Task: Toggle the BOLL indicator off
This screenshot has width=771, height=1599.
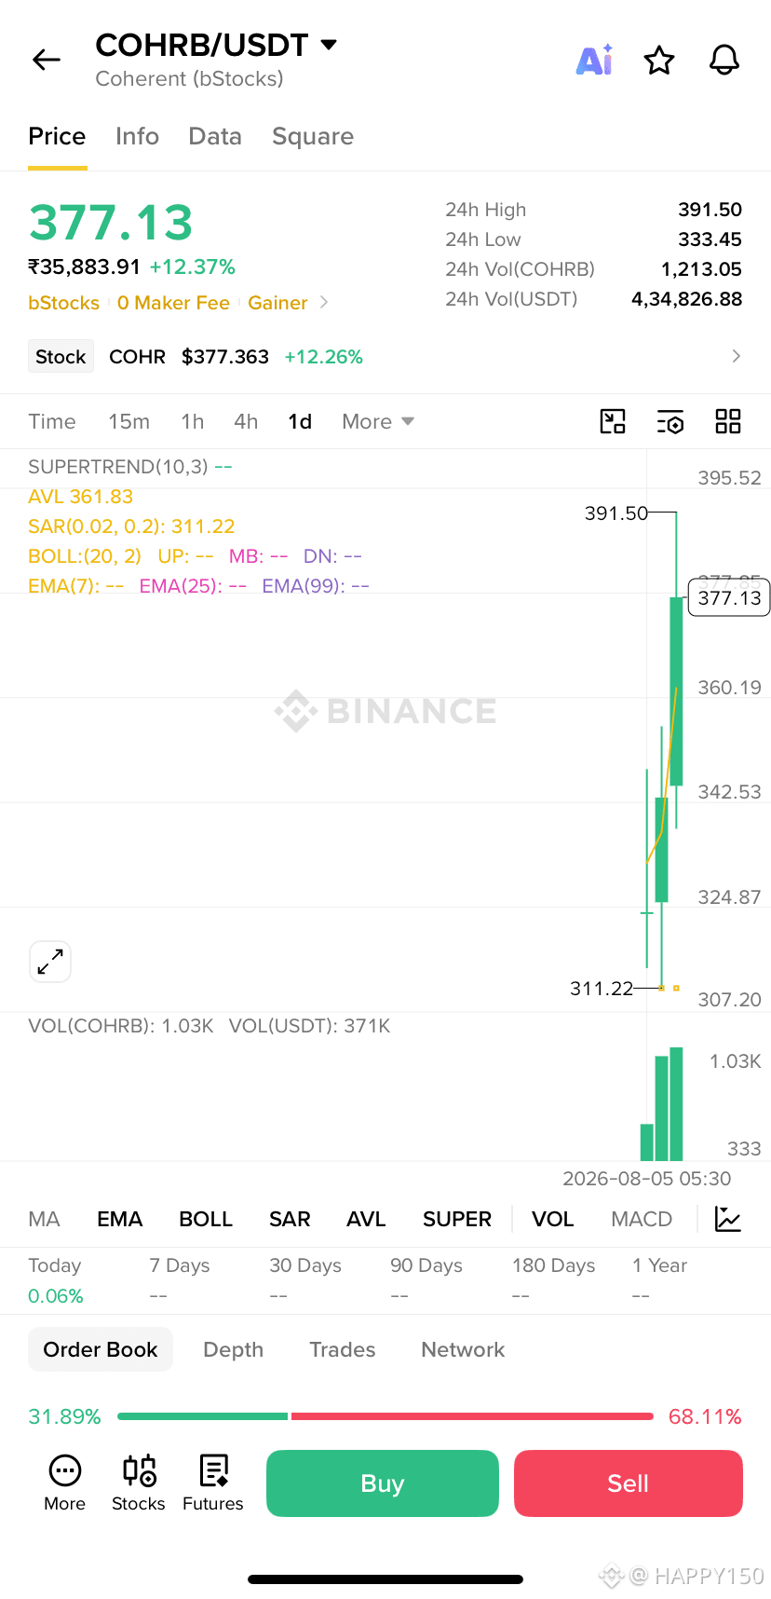Action: [x=206, y=1219]
